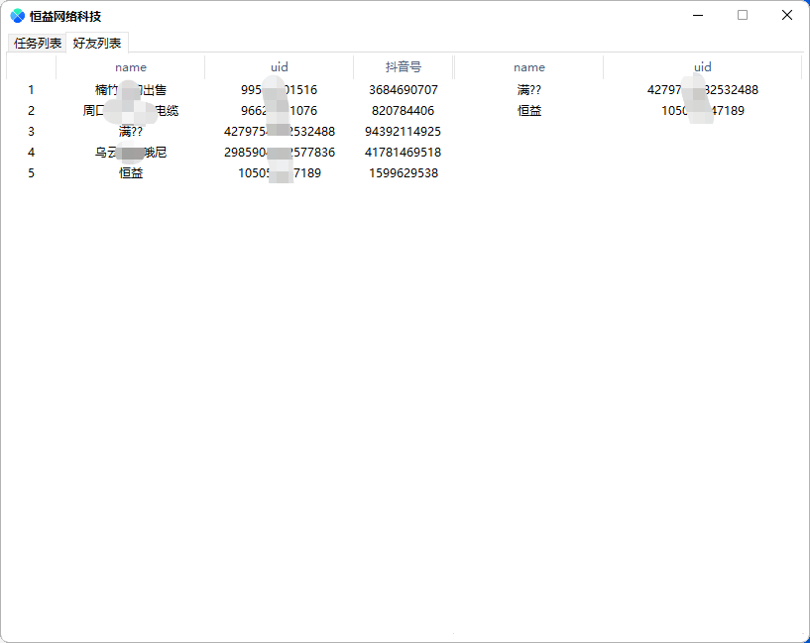Click uid cell ending in 01516
The height and width of the screenshot is (643, 810).
(x=279, y=90)
